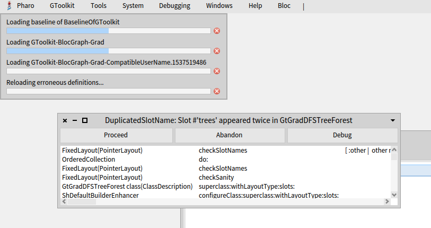Click the BaselineOfGToolkit loading progress bar
Viewport: 431px width, 228px height.
[109, 31]
